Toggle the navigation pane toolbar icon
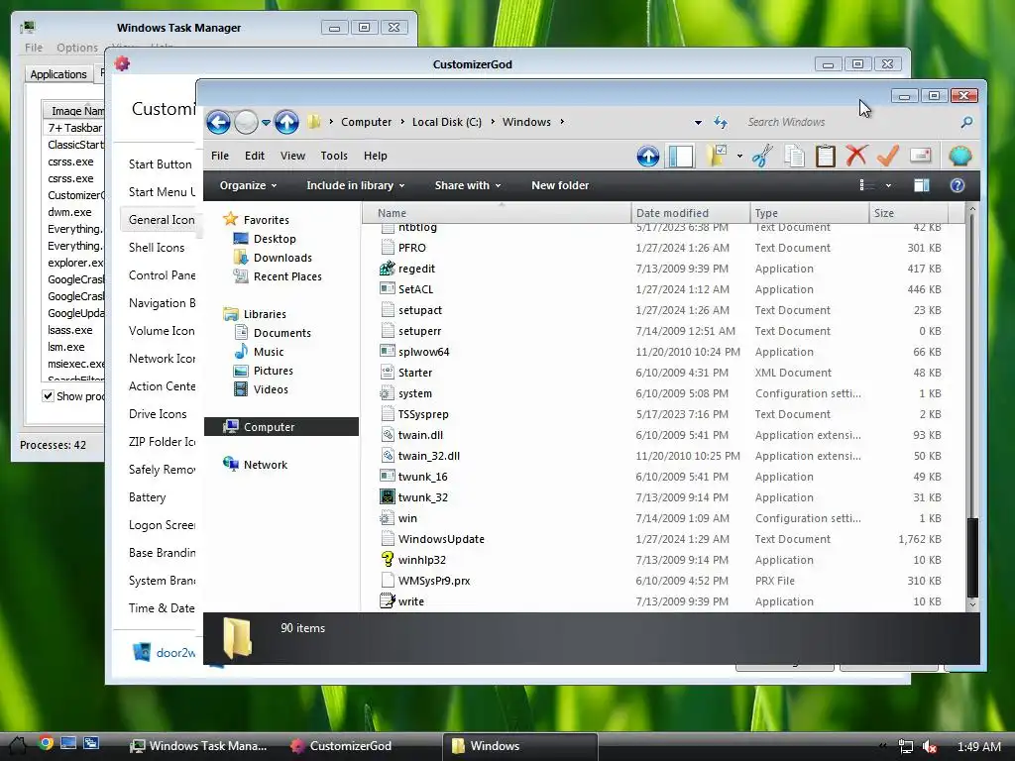This screenshot has width=1015, height=761. (x=680, y=156)
